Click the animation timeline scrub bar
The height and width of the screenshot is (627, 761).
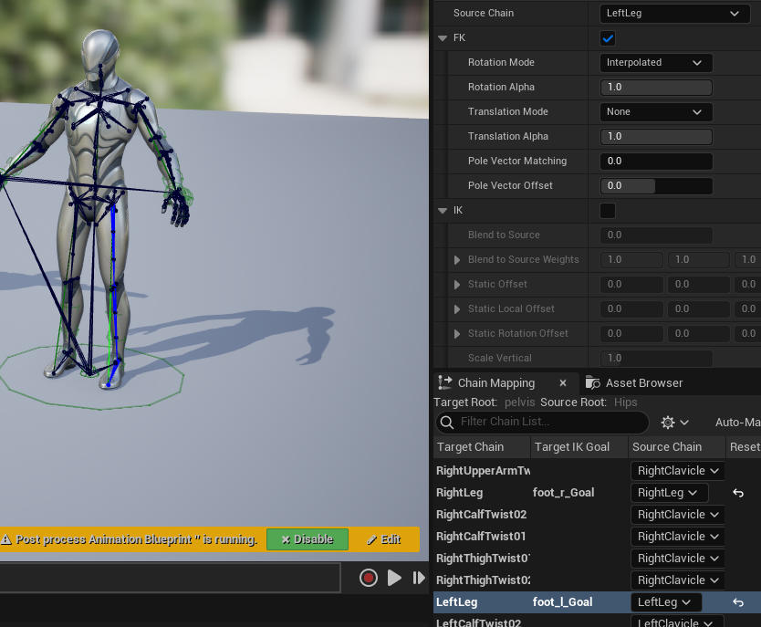(x=170, y=578)
